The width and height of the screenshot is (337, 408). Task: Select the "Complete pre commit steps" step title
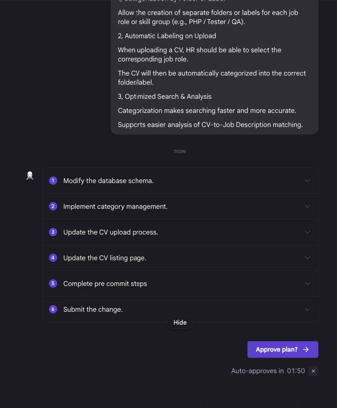pyautogui.click(x=105, y=284)
